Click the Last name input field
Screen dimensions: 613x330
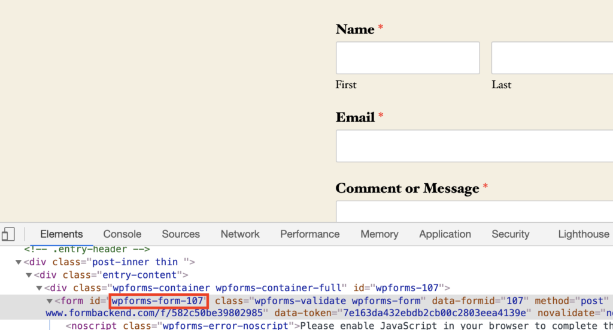552,58
